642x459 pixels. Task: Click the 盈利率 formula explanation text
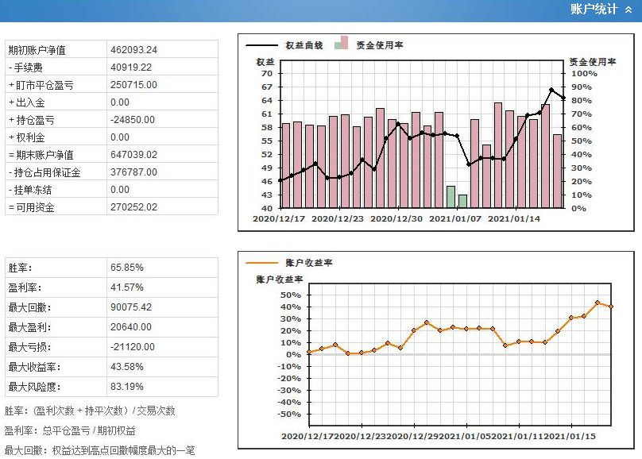pyautogui.click(x=70, y=430)
